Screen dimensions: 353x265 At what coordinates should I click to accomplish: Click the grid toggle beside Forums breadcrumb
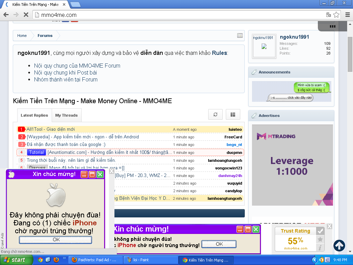pos(240,36)
